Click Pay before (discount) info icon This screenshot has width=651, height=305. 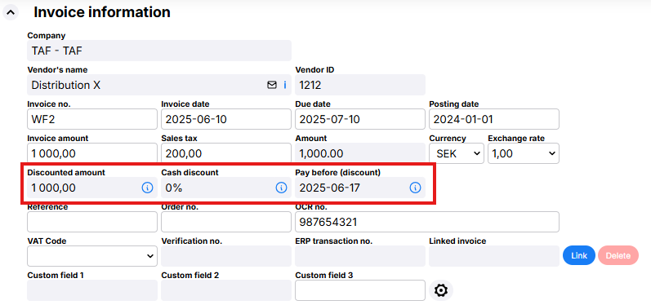[x=415, y=188]
